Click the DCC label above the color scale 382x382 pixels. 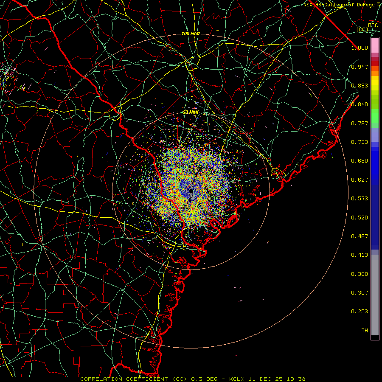[373, 25]
